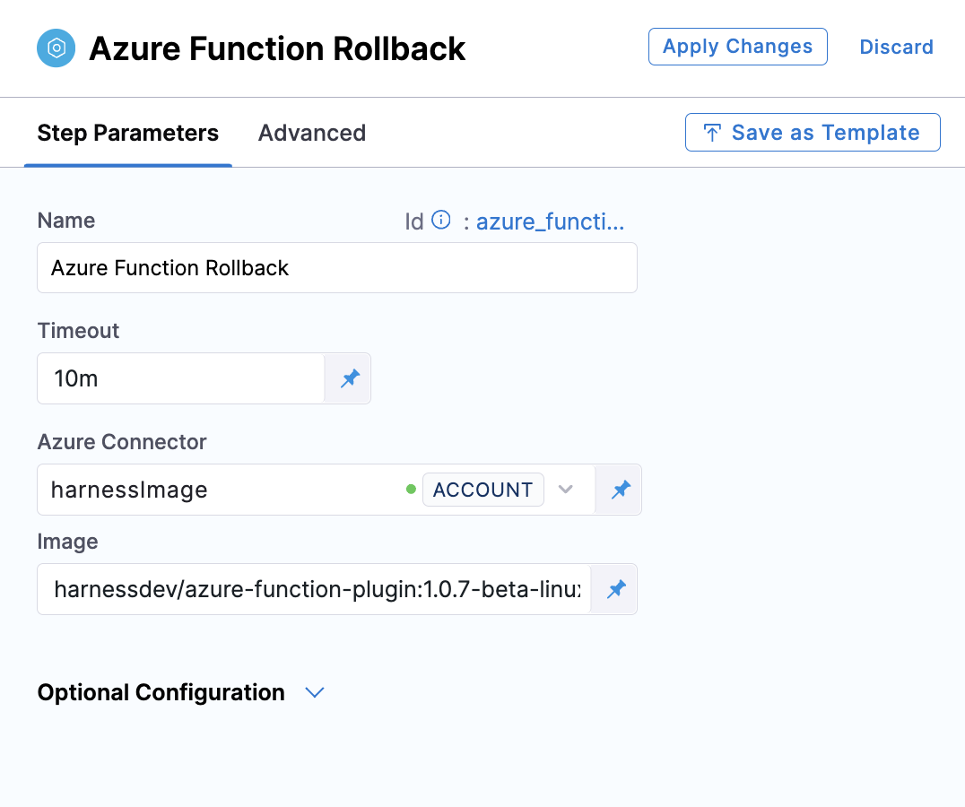The image size is (965, 807).
Task: Click the pin icon beside Azure Connector
Action: [620, 490]
